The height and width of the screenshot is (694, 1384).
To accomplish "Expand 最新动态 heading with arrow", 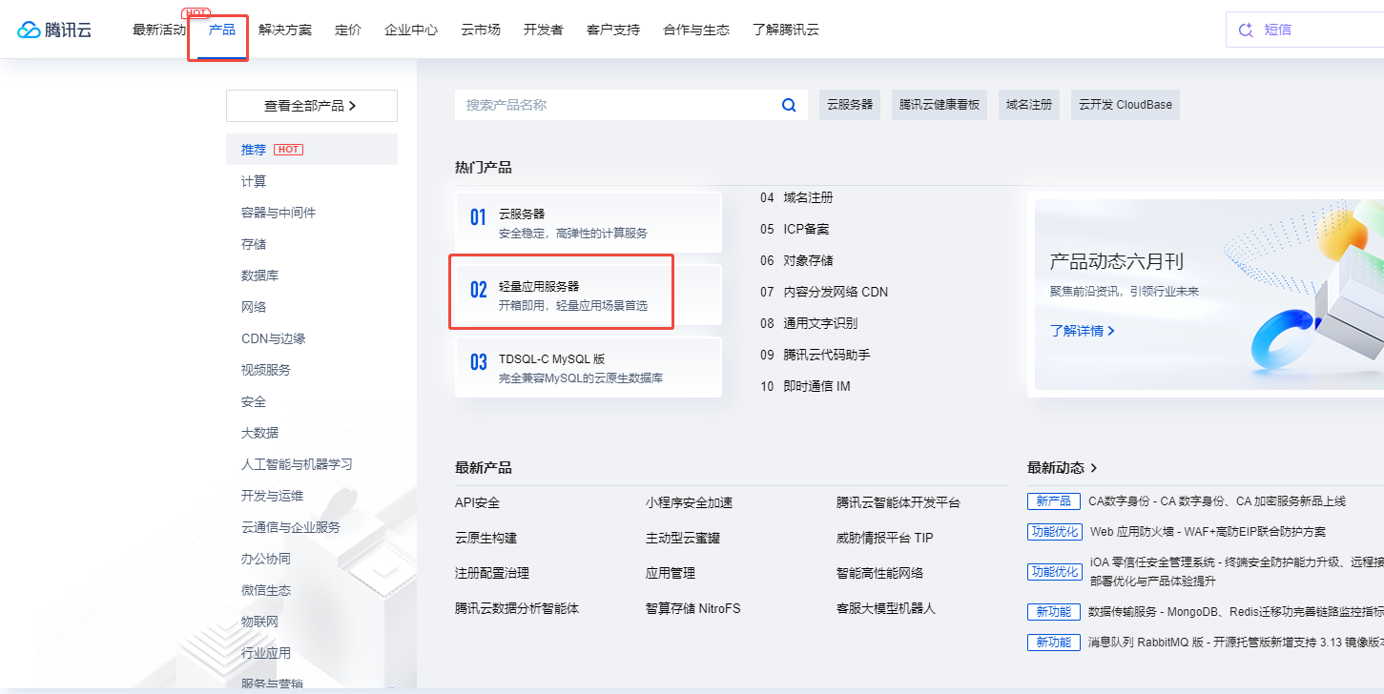I will click(x=1063, y=468).
